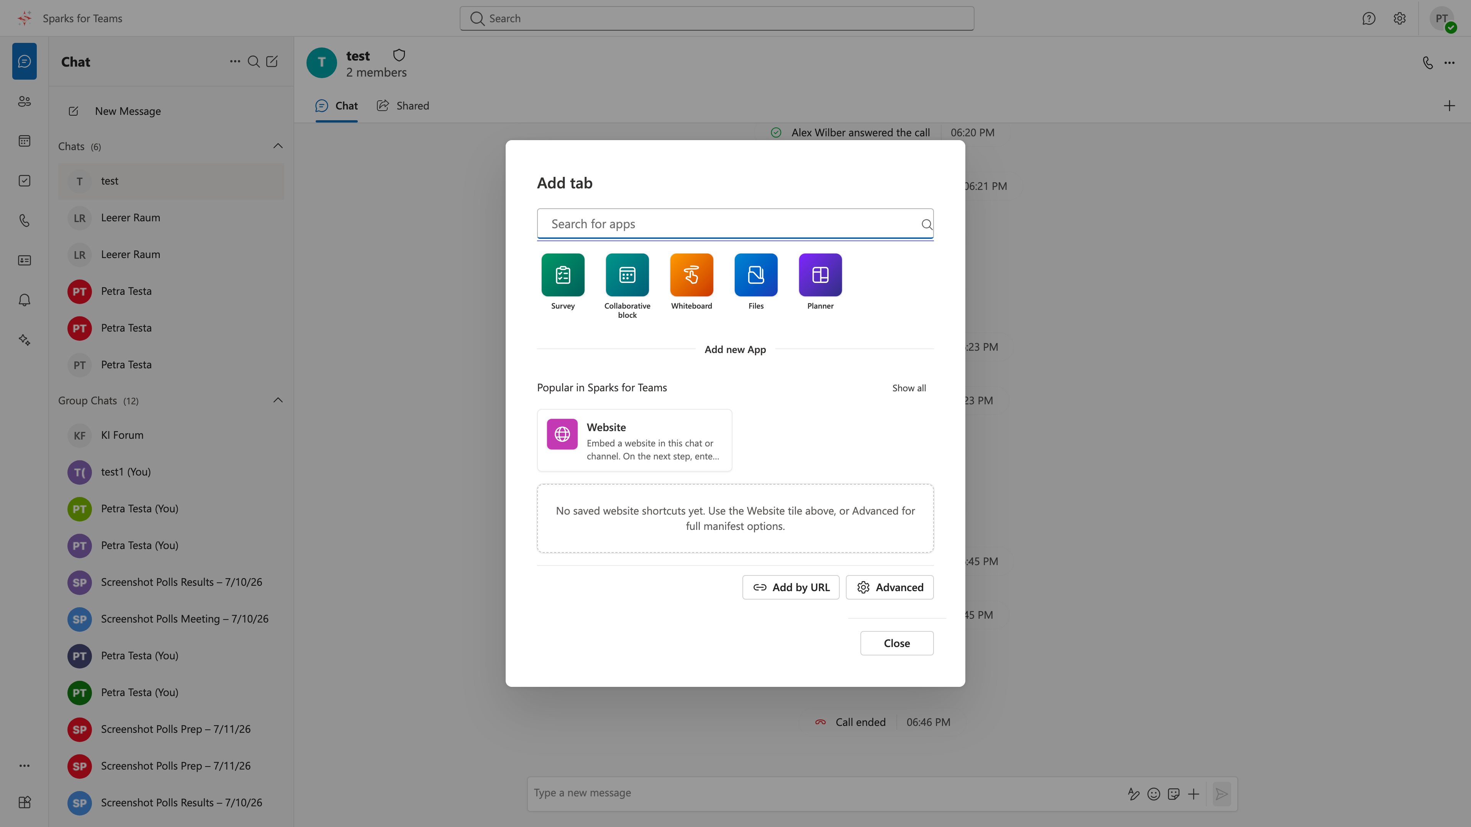Screen dimensions: 1471x827
Task: Switch to the Shared tab
Action: point(403,106)
